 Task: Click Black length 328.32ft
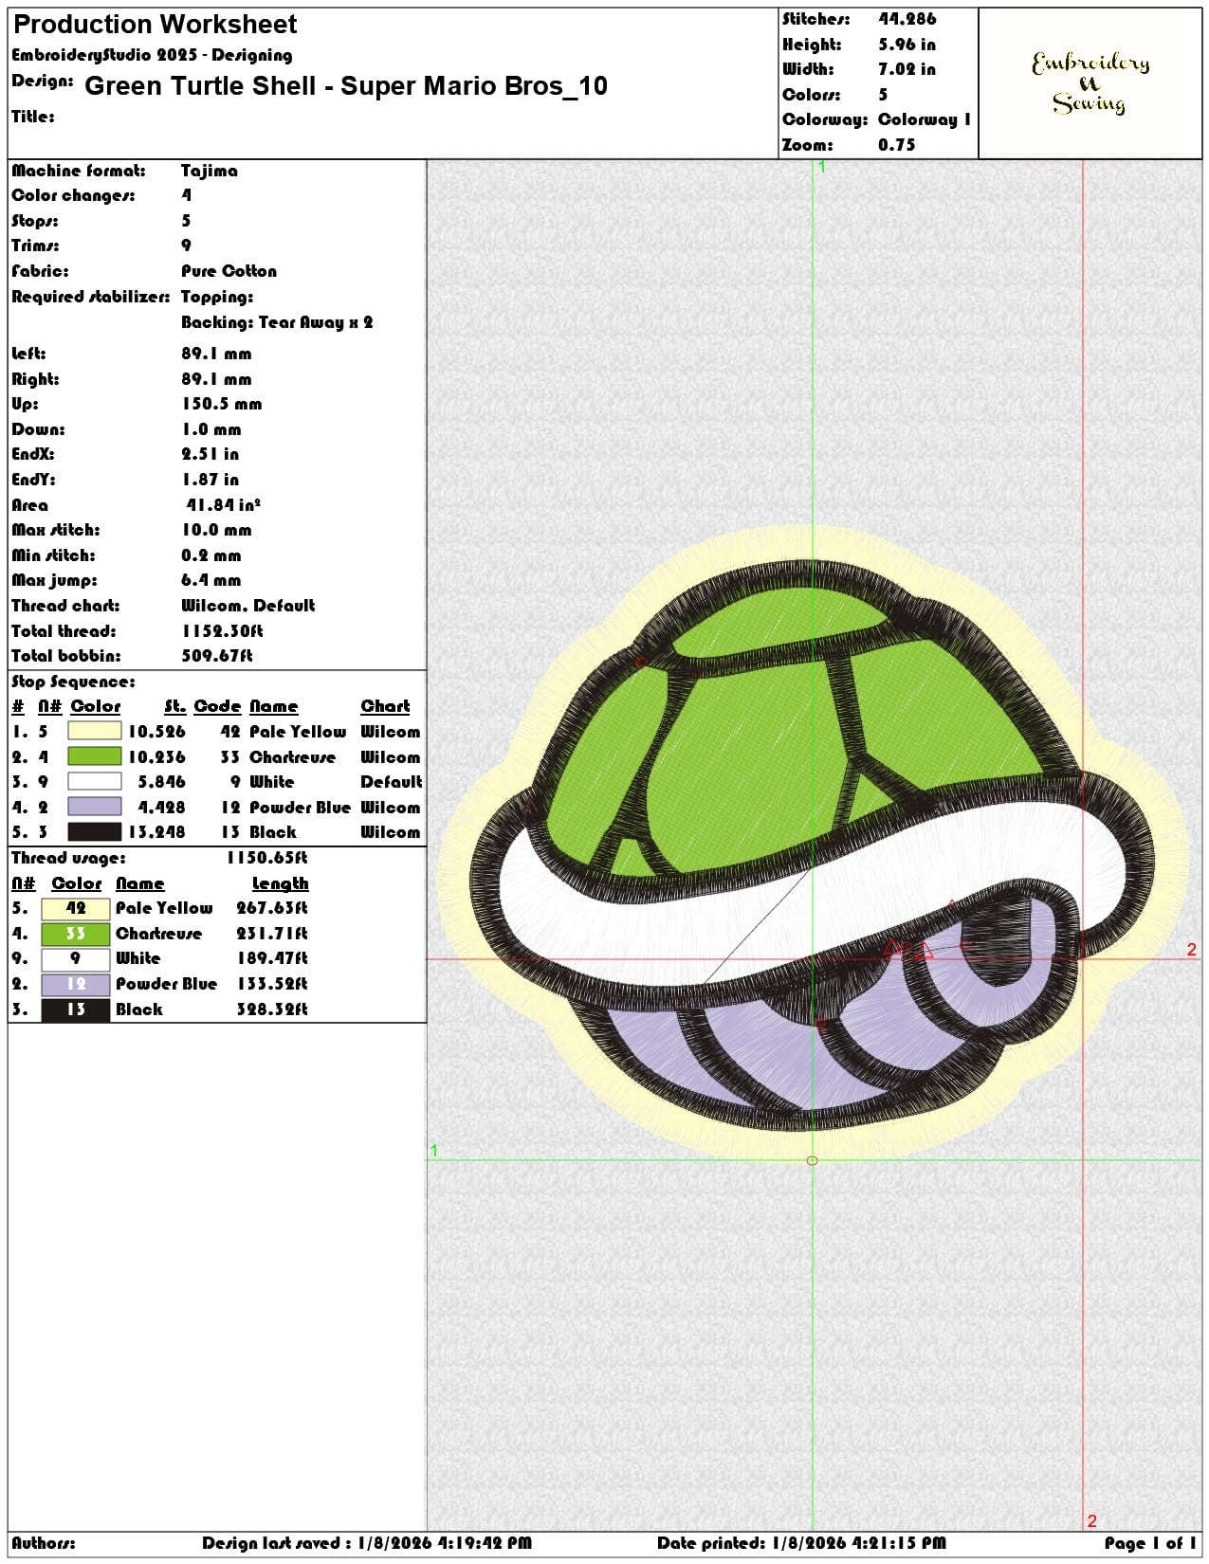pyautogui.click(x=272, y=1009)
